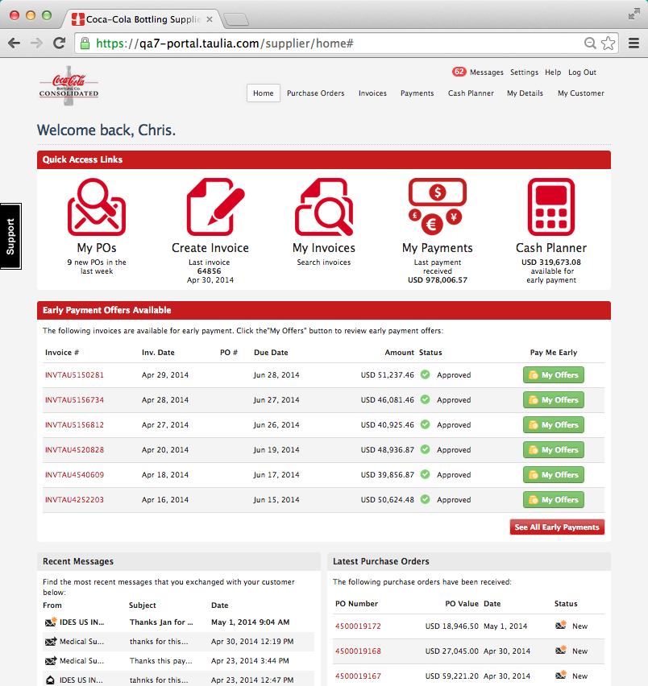The height and width of the screenshot is (686, 648).
Task: Click the Coca-Cola Consolidated logo
Action: pyautogui.click(x=68, y=86)
